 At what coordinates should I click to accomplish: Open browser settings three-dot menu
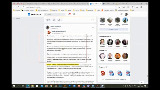(146, 7)
